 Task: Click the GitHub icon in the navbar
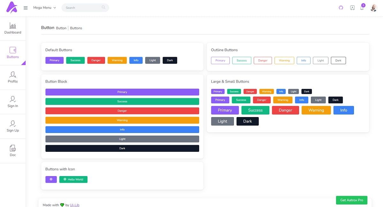coord(341,7)
